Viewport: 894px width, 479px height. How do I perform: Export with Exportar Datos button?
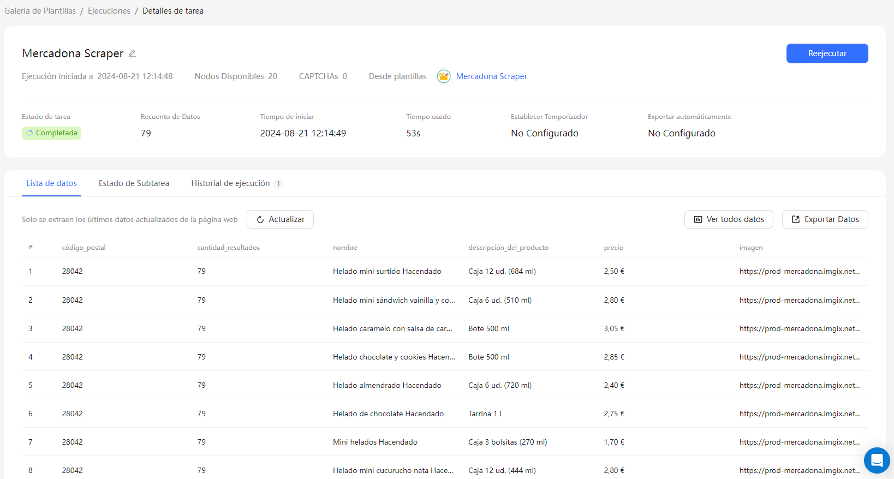tap(825, 219)
